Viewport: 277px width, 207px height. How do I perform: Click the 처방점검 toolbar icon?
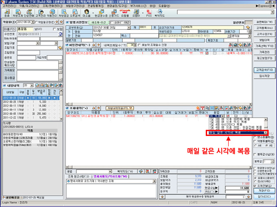[x=64, y=13]
